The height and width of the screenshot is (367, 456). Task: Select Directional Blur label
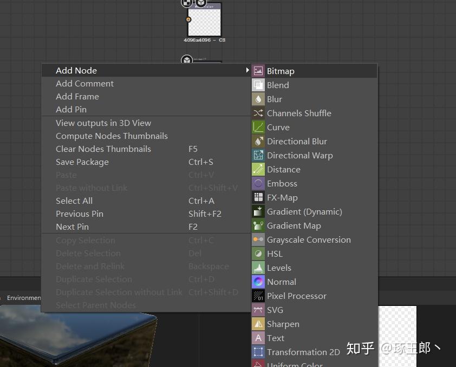tap(297, 142)
